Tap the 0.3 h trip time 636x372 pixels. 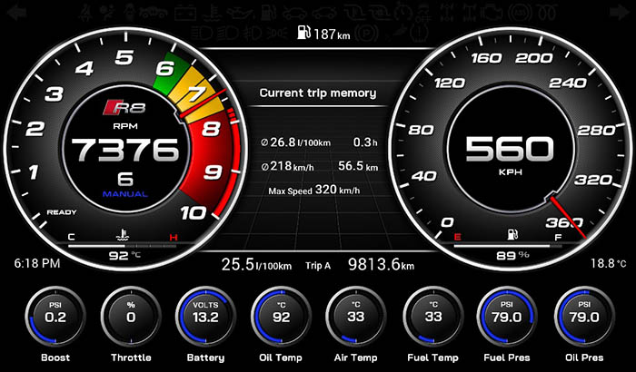365,142
